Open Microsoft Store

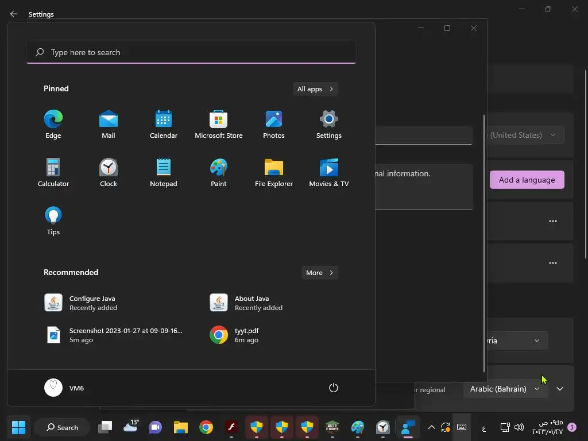point(219,125)
